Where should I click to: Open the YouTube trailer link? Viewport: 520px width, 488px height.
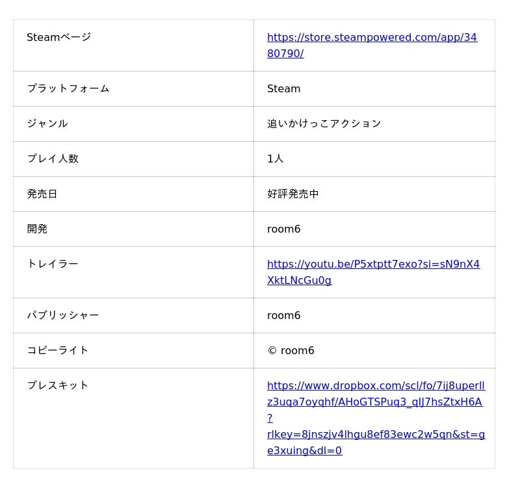click(373, 264)
